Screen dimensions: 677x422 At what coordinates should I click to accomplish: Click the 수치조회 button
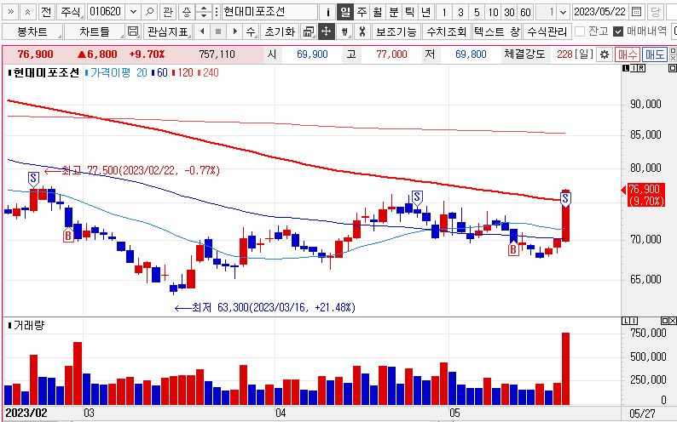point(447,31)
